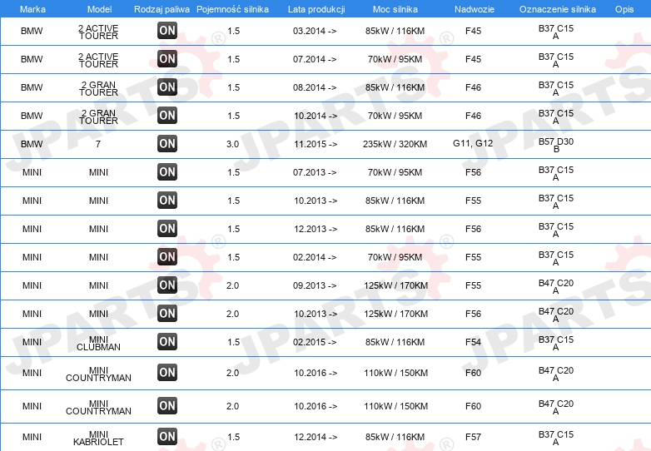Click the ON diesel icon in the 10.2014 Gran Tourer row
The width and height of the screenshot is (651, 451).
tap(167, 116)
